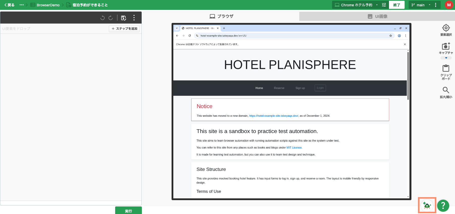Click the 実行 run button
Image resolution: width=455 pixels, height=214 pixels.
coord(128,211)
